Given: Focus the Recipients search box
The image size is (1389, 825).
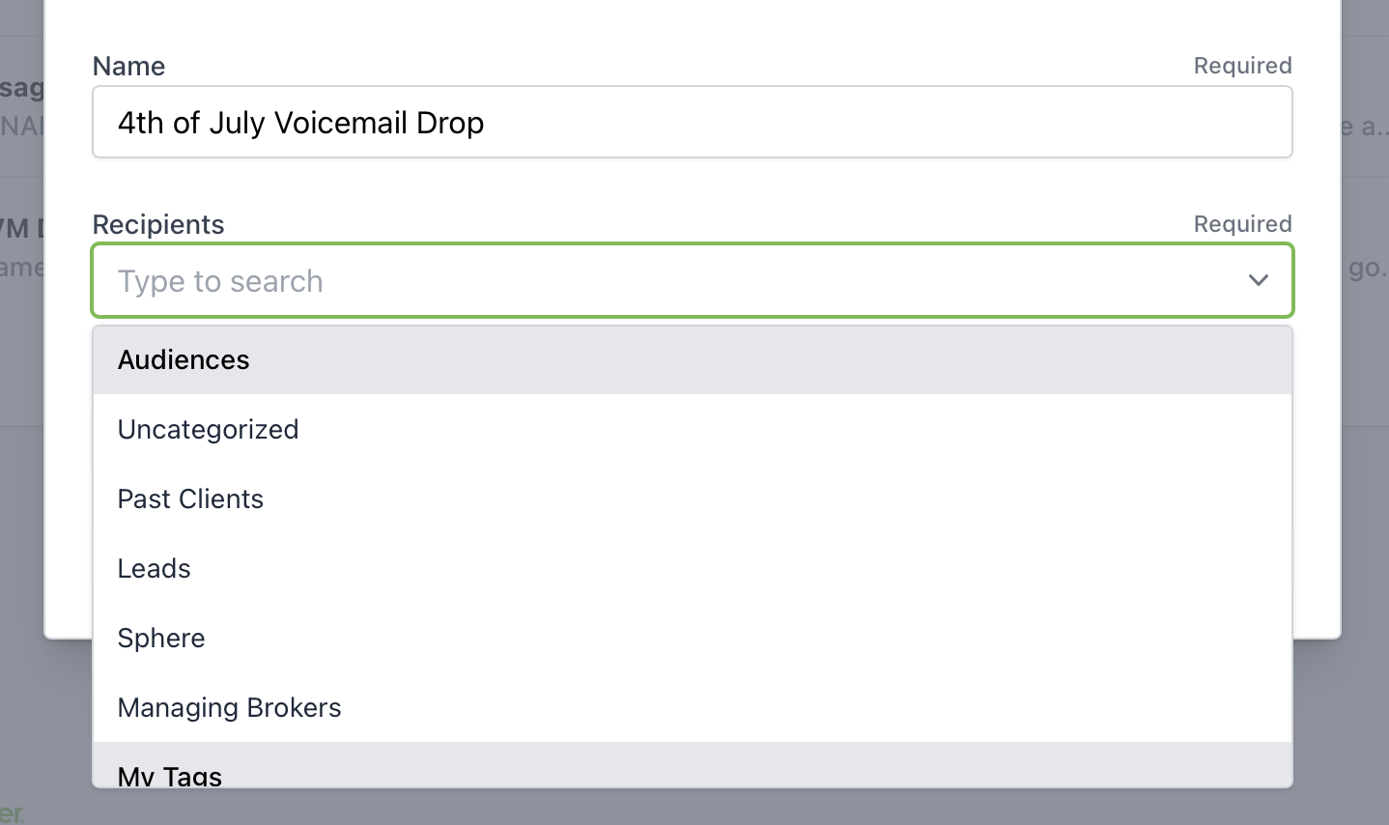Looking at the screenshot, I should 666,280.
